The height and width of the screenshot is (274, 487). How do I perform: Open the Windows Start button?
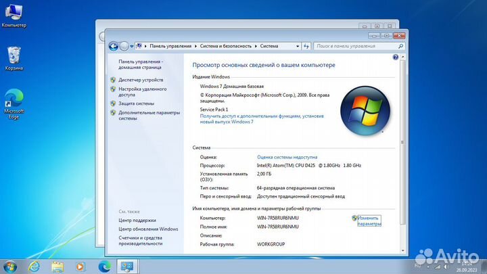(9, 267)
